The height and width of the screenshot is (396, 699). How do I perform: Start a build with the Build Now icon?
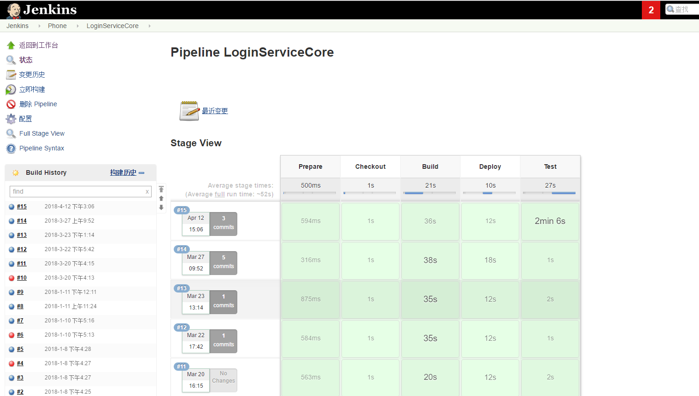[x=11, y=89]
